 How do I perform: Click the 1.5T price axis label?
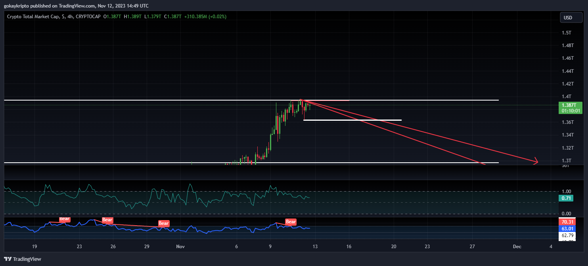click(x=566, y=32)
